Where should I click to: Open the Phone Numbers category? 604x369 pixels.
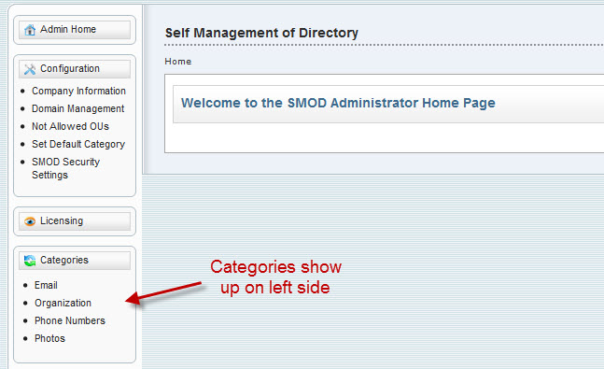click(x=70, y=320)
